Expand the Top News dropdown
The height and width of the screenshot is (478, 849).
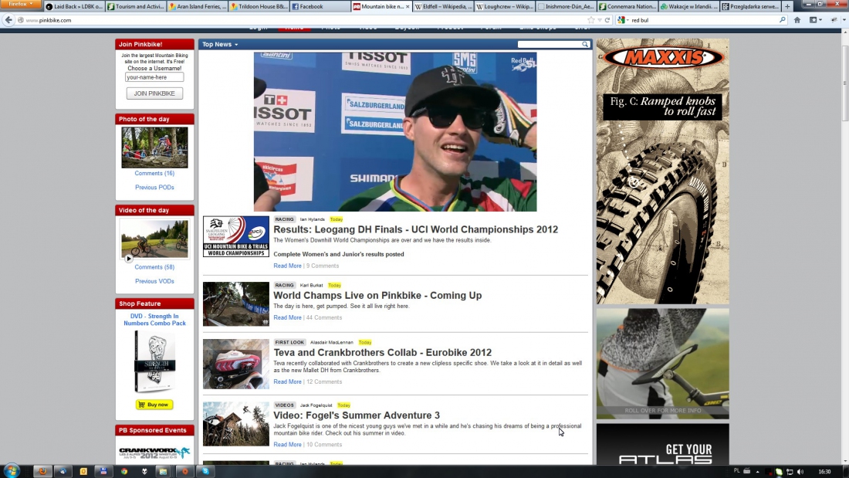(x=220, y=45)
